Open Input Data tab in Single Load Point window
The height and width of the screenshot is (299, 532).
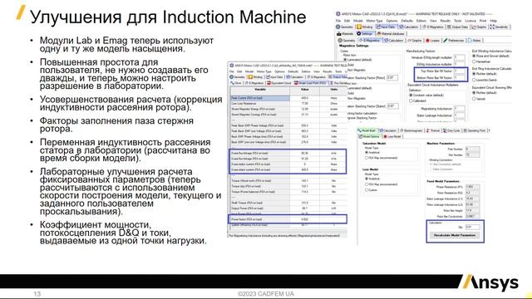pyautogui.click(x=274, y=77)
